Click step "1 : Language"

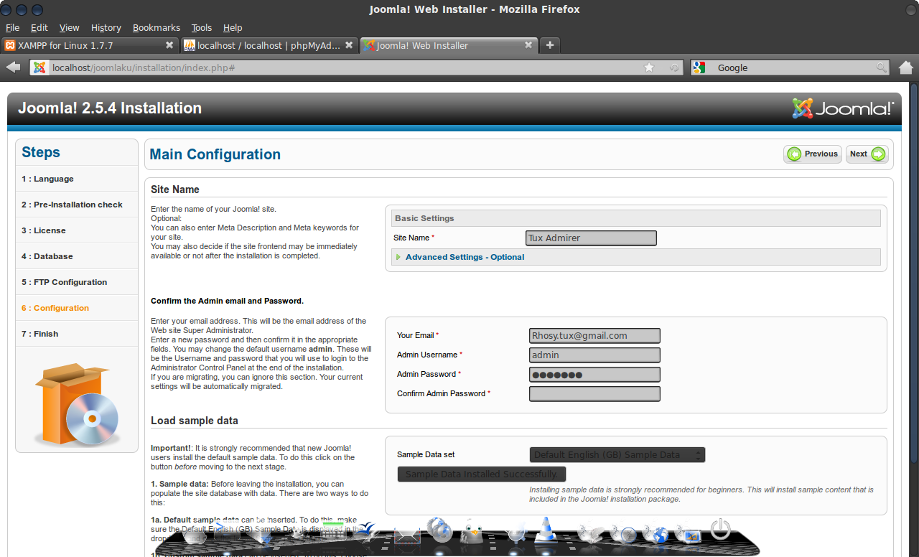pyautogui.click(x=47, y=179)
